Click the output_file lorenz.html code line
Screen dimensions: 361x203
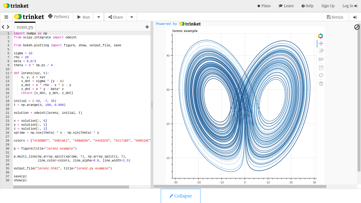tap(63, 168)
